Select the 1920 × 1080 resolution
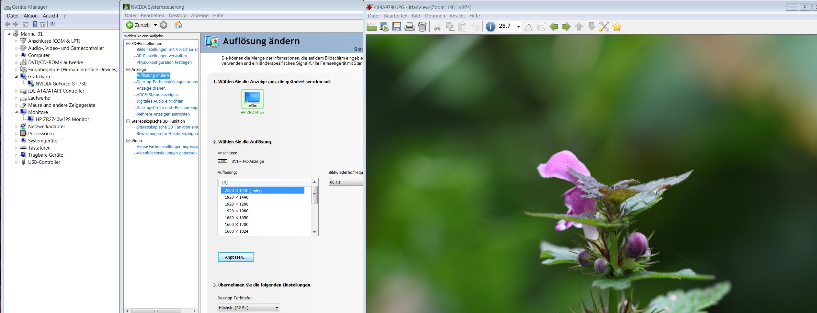The width and height of the screenshot is (817, 313). click(236, 211)
